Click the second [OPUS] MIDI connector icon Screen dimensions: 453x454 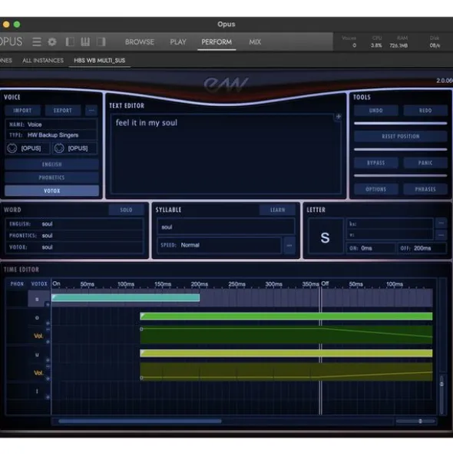click(59, 148)
